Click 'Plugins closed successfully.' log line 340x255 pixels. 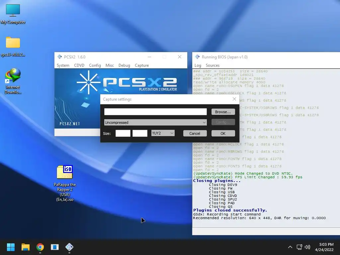(230, 210)
